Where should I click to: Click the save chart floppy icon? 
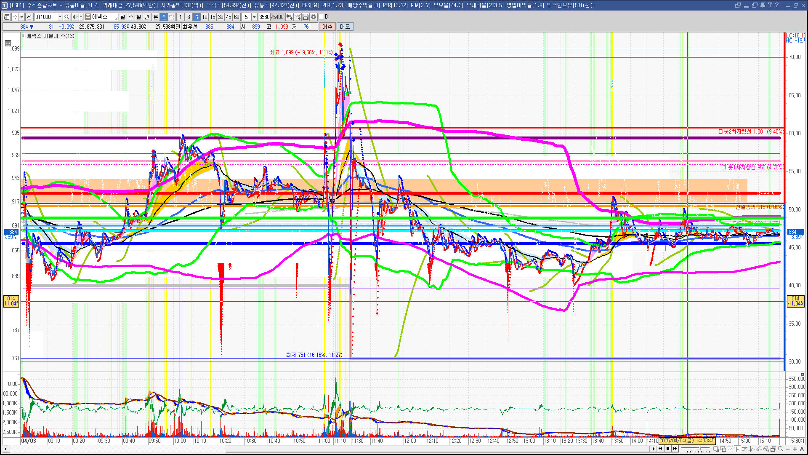306,17
